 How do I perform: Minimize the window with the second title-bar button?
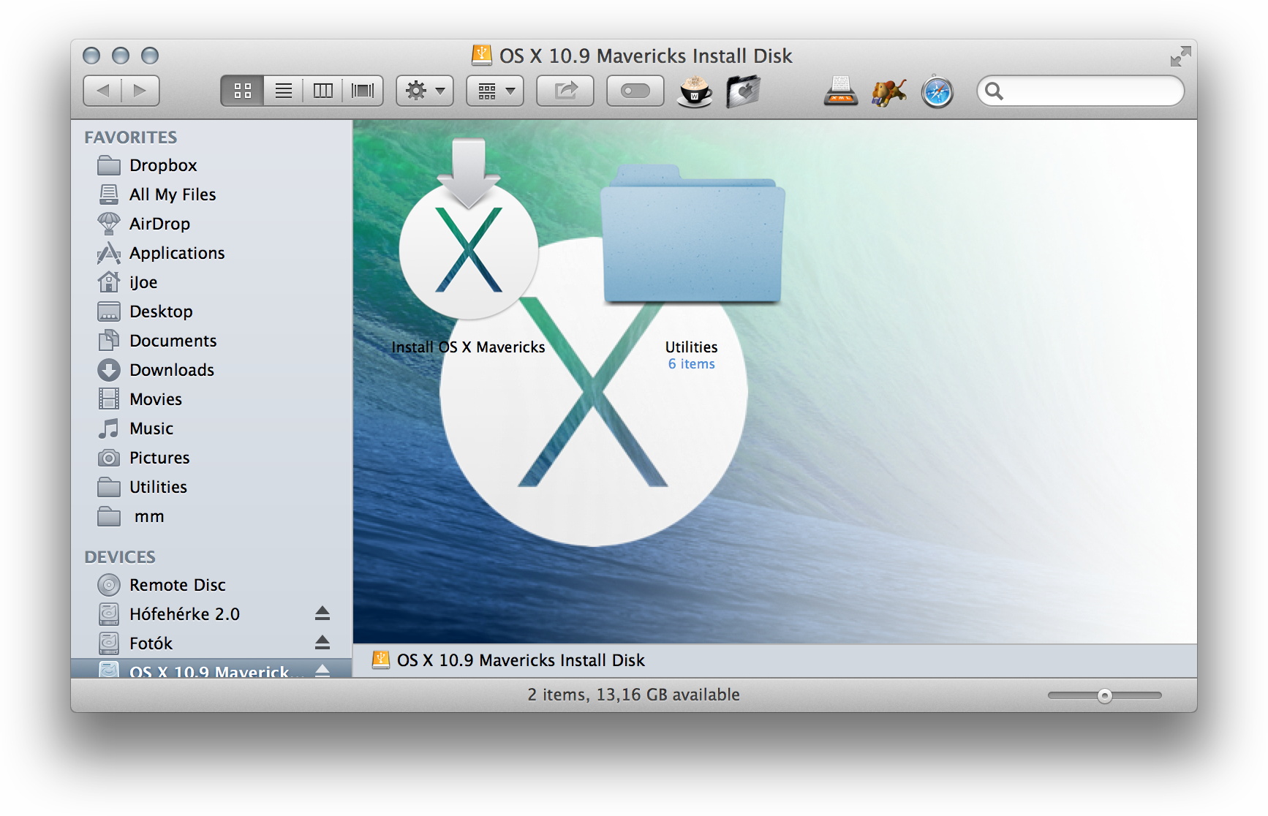(121, 56)
